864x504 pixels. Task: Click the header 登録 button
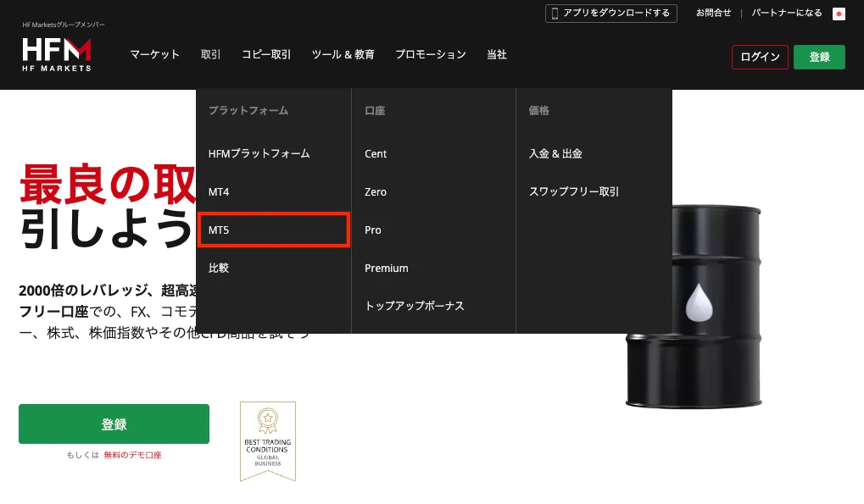[819, 57]
